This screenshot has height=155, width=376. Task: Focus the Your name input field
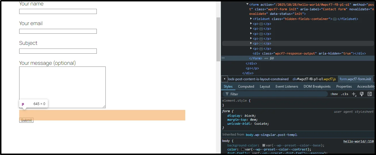click(x=58, y=11)
